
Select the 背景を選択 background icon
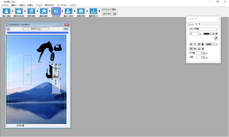[x=31, y=12]
